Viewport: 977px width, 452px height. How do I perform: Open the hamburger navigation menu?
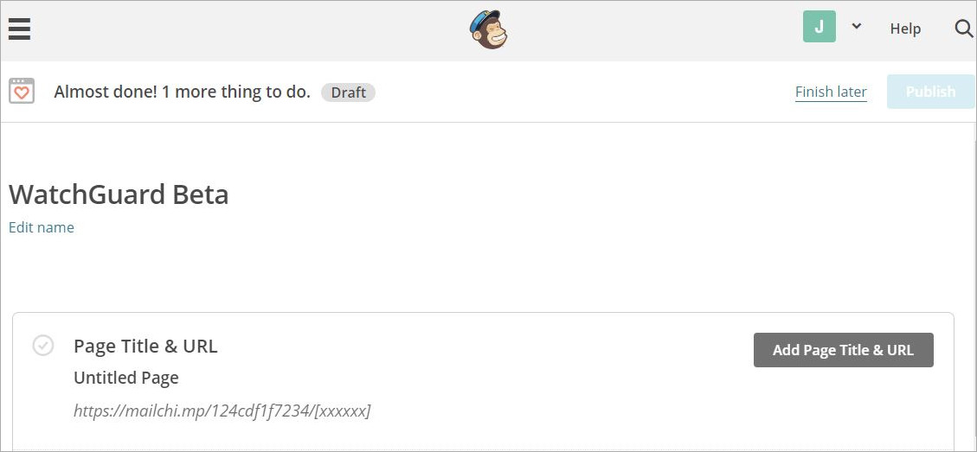tap(19, 29)
